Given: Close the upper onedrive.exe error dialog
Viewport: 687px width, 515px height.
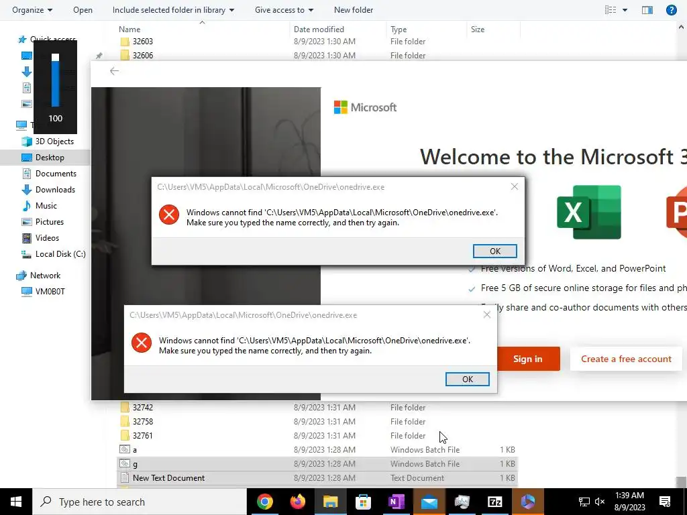Looking at the screenshot, I should point(515,186).
